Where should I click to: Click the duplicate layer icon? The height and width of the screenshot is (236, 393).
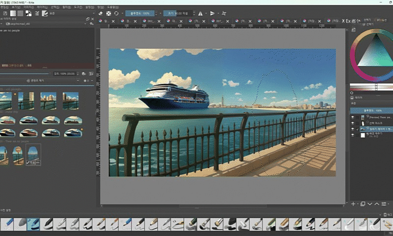tap(362, 203)
